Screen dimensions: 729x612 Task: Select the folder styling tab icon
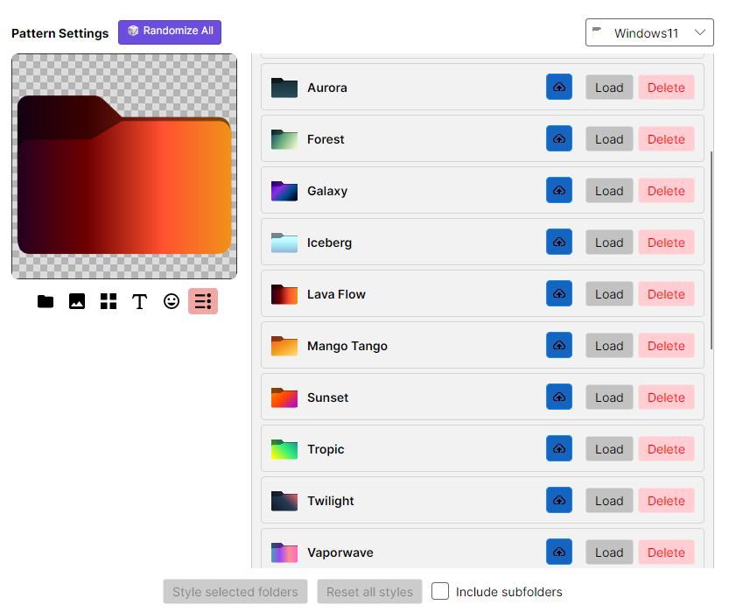click(45, 301)
